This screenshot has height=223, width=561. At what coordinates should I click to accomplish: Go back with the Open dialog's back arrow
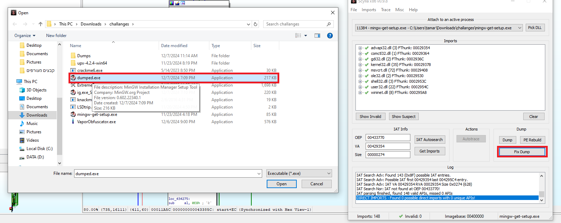click(15, 24)
